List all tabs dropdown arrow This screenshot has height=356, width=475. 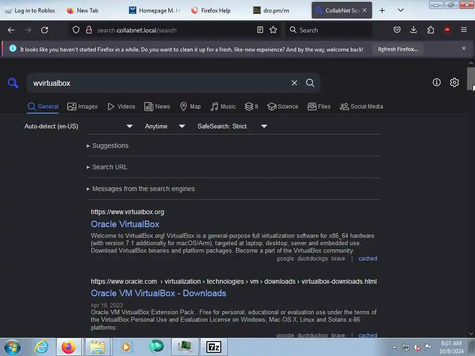click(400, 11)
